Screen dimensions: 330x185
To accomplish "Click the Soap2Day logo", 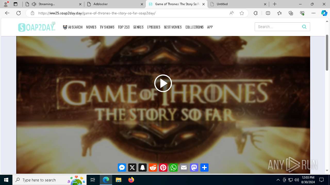I will coord(37,27).
